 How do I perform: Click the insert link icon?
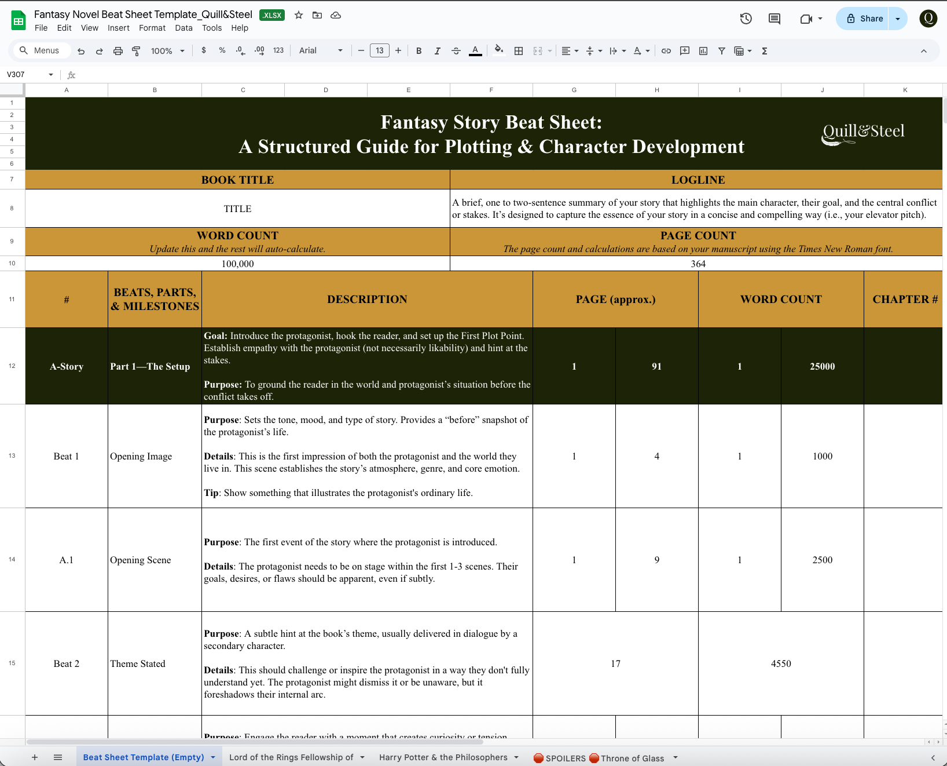(666, 51)
